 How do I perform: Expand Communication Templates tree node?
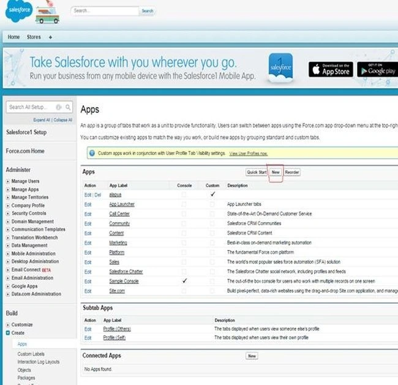coord(8,230)
